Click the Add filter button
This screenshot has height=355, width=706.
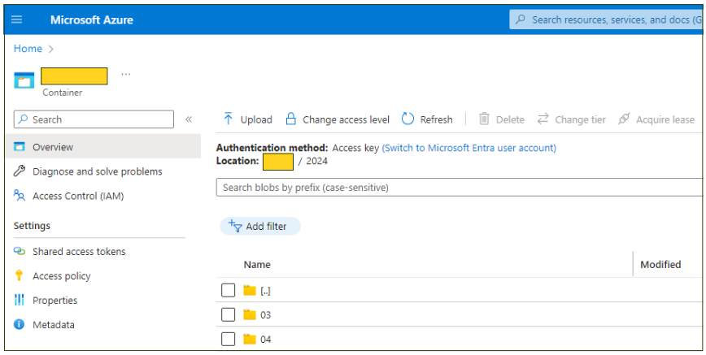(259, 227)
